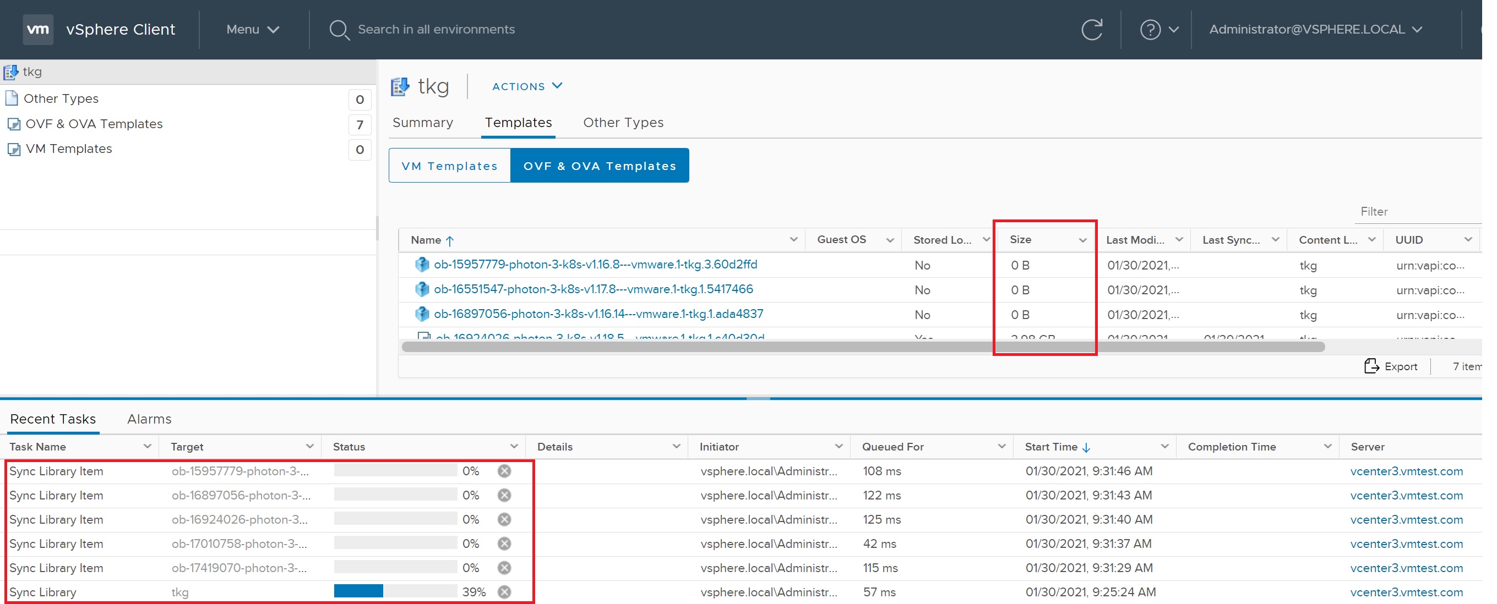Click the Sync Library progress bar
This screenshot has height=604, width=1497.
click(x=395, y=592)
